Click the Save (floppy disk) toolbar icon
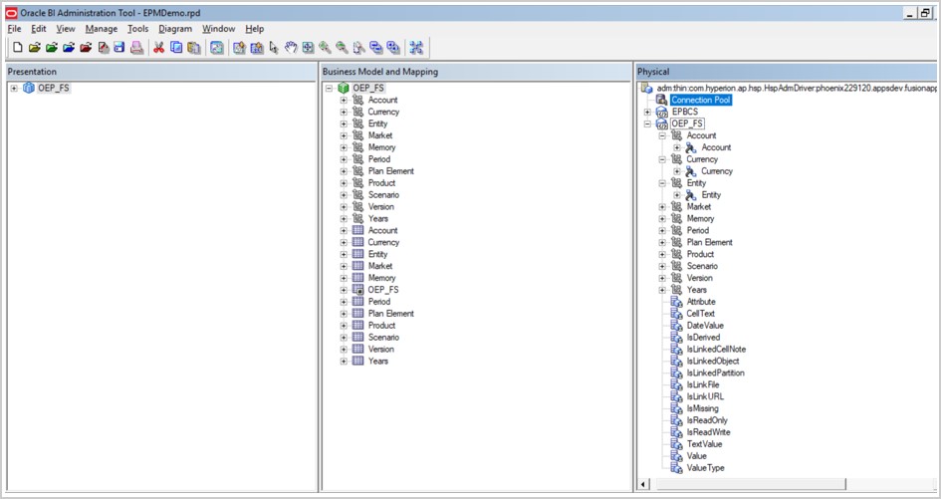Image resolution: width=941 pixels, height=499 pixels. point(119,48)
